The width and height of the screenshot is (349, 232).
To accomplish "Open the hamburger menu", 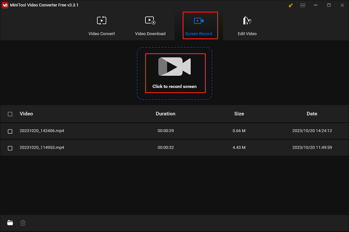I will pyautogui.click(x=303, y=5).
